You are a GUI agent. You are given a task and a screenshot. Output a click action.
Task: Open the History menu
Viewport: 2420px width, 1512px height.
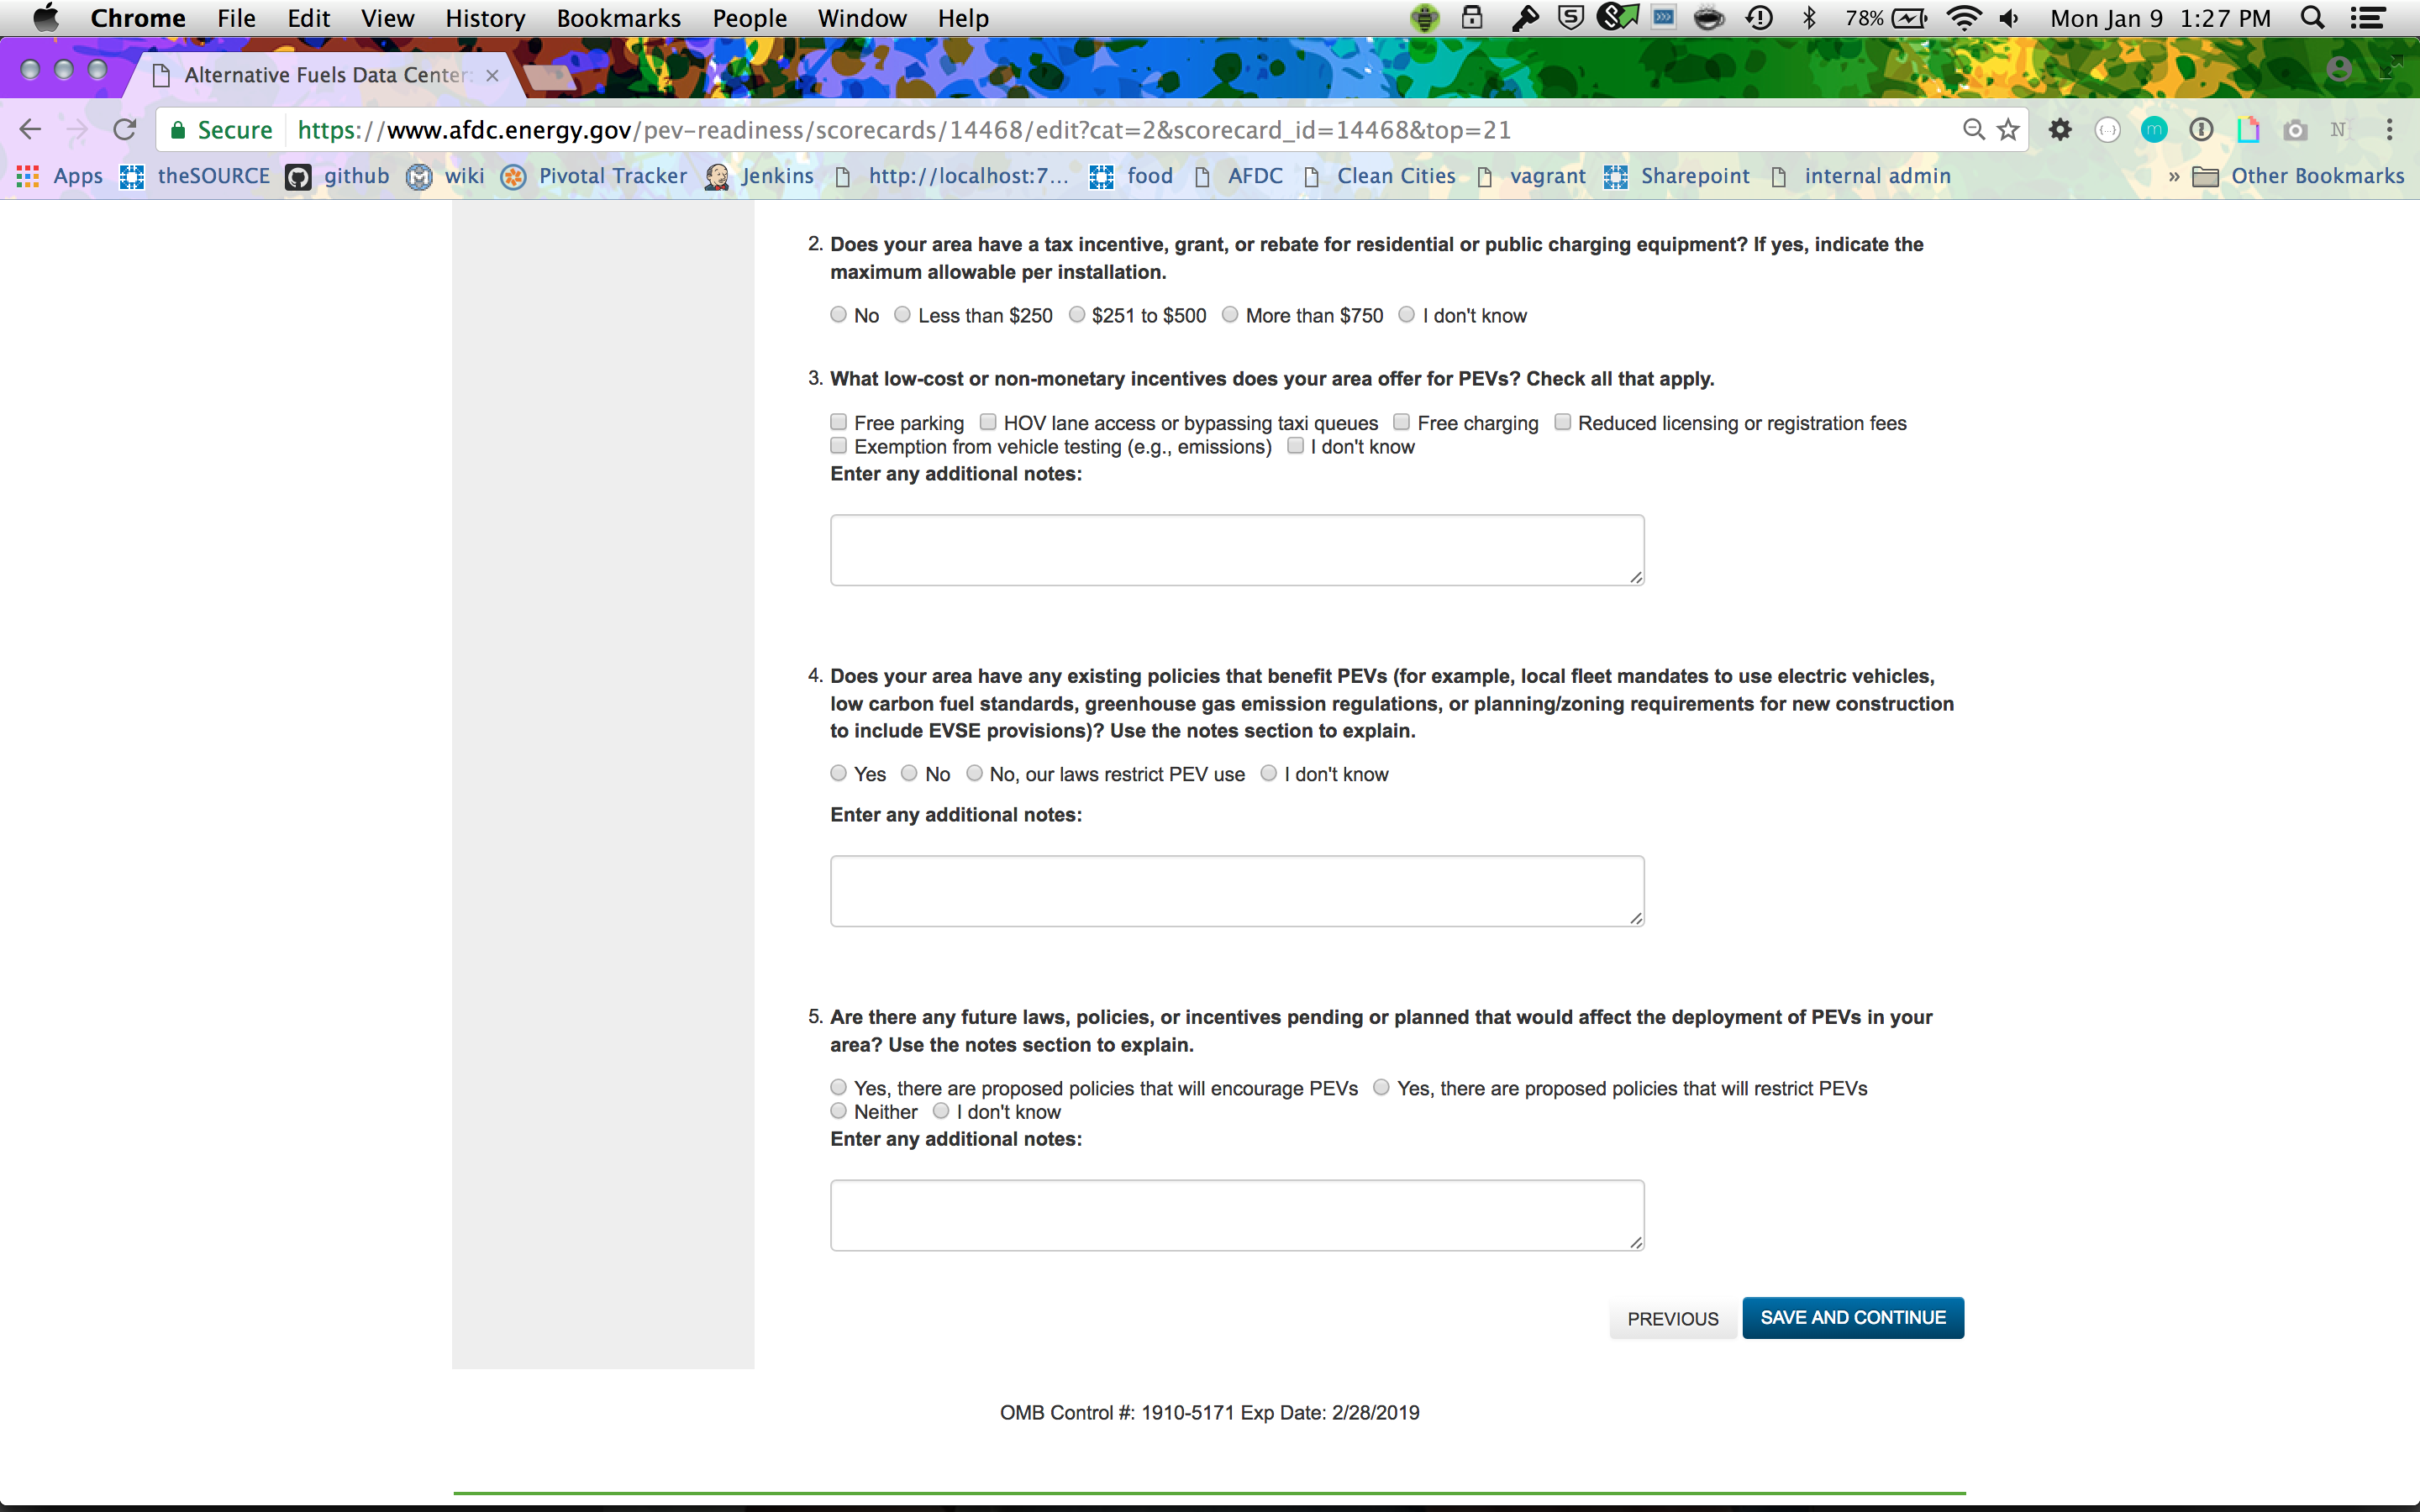(x=485, y=18)
